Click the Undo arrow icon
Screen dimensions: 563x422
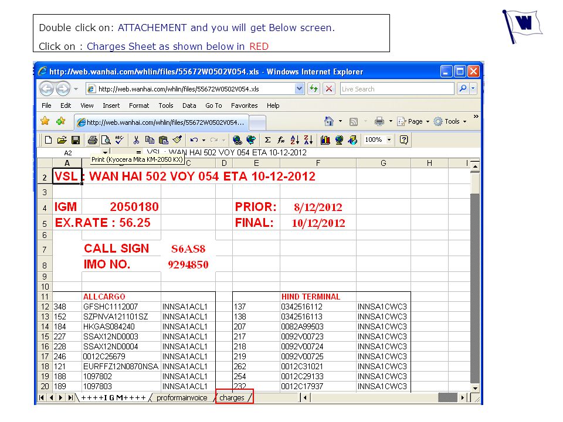[194, 140]
